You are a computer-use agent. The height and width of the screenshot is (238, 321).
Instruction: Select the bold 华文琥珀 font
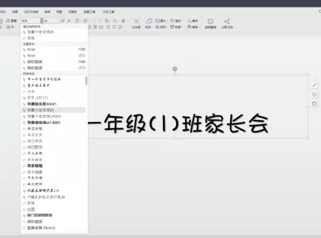pyautogui.click(x=53, y=166)
